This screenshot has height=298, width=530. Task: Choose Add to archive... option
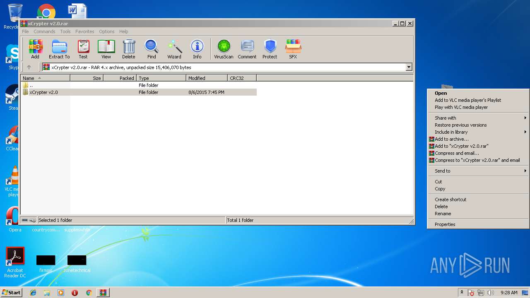click(478, 139)
